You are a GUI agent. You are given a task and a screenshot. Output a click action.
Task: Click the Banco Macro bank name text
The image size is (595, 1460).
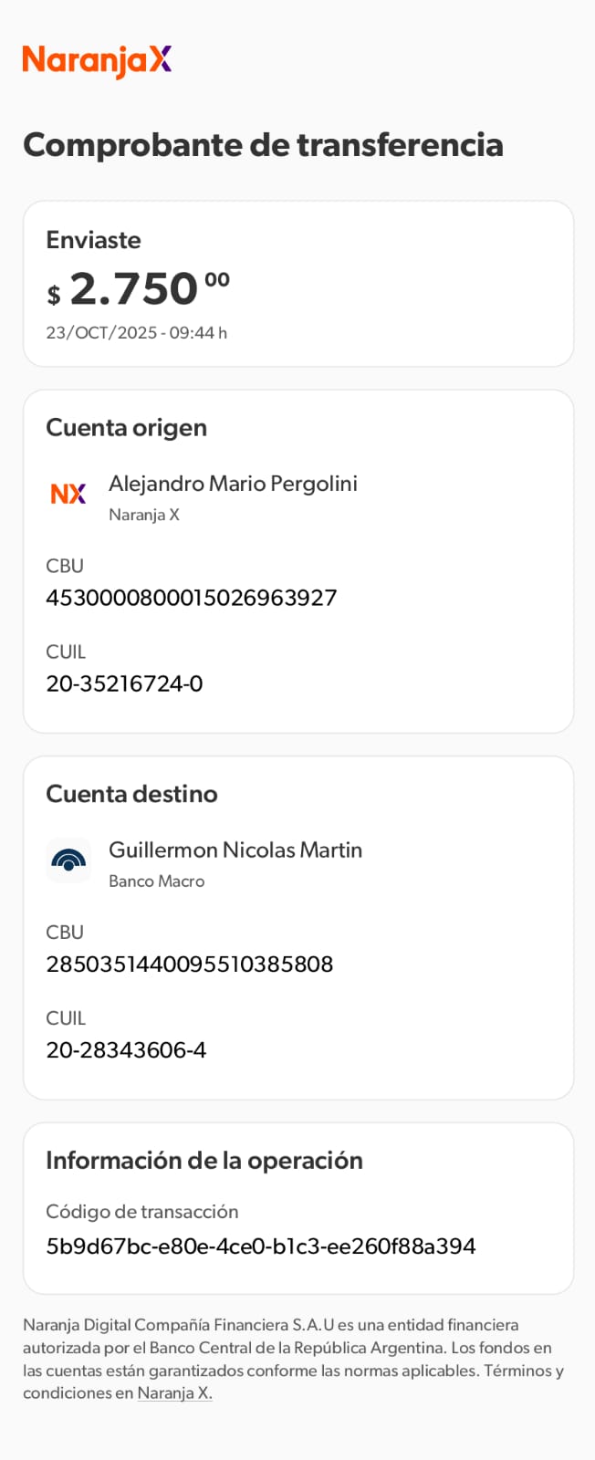coord(156,881)
